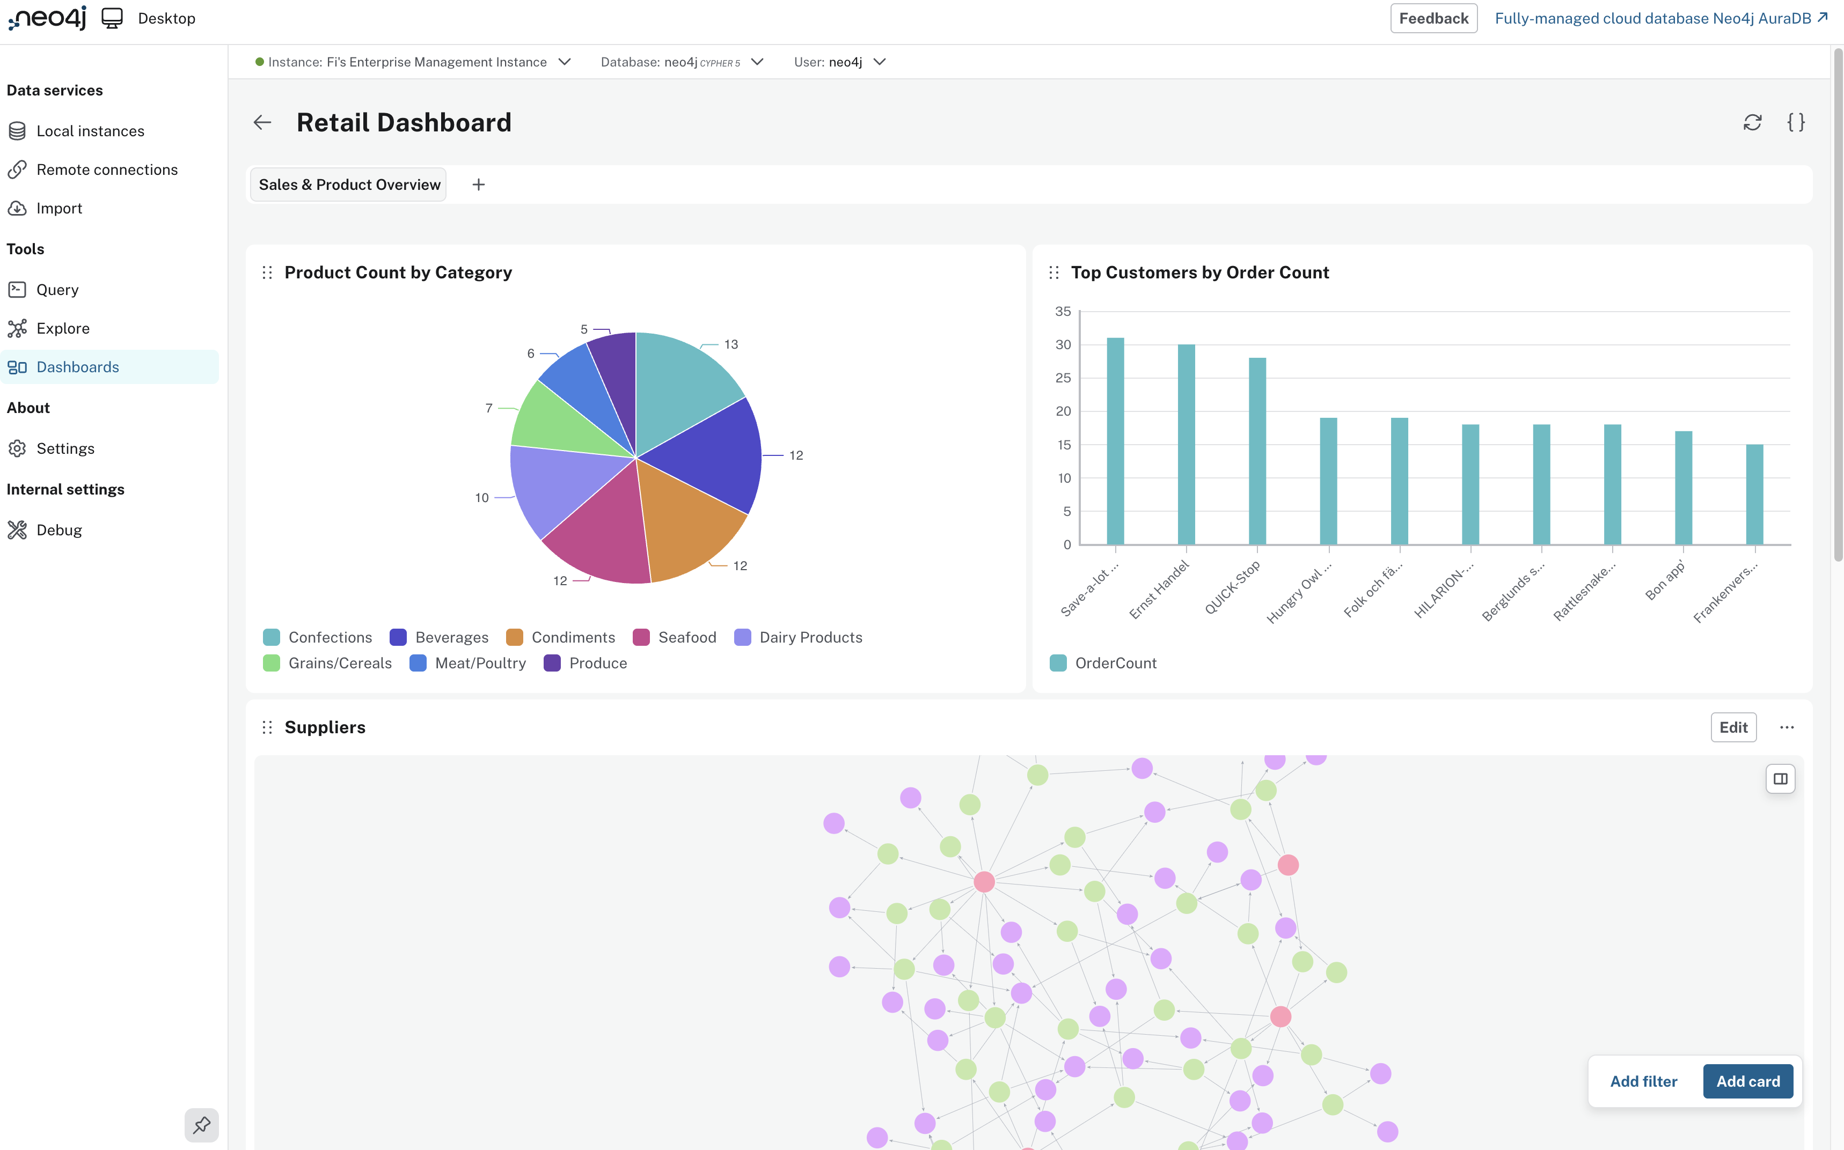The height and width of the screenshot is (1150, 1844).
Task: Open the Suppliers card overflow menu
Action: tap(1787, 727)
